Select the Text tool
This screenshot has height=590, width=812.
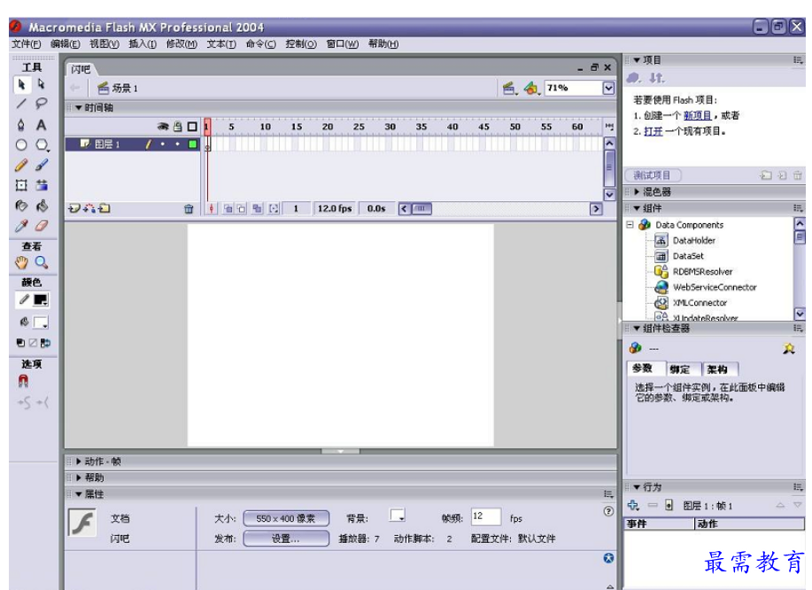41,125
